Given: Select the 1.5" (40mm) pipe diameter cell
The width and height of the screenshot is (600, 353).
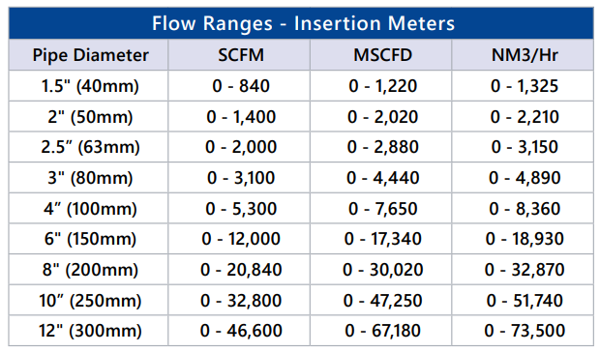Looking at the screenshot, I should click(90, 86).
